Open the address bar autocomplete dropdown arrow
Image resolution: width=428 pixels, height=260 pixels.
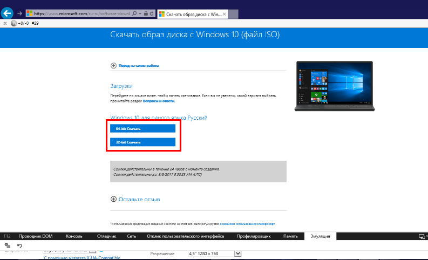pos(140,13)
